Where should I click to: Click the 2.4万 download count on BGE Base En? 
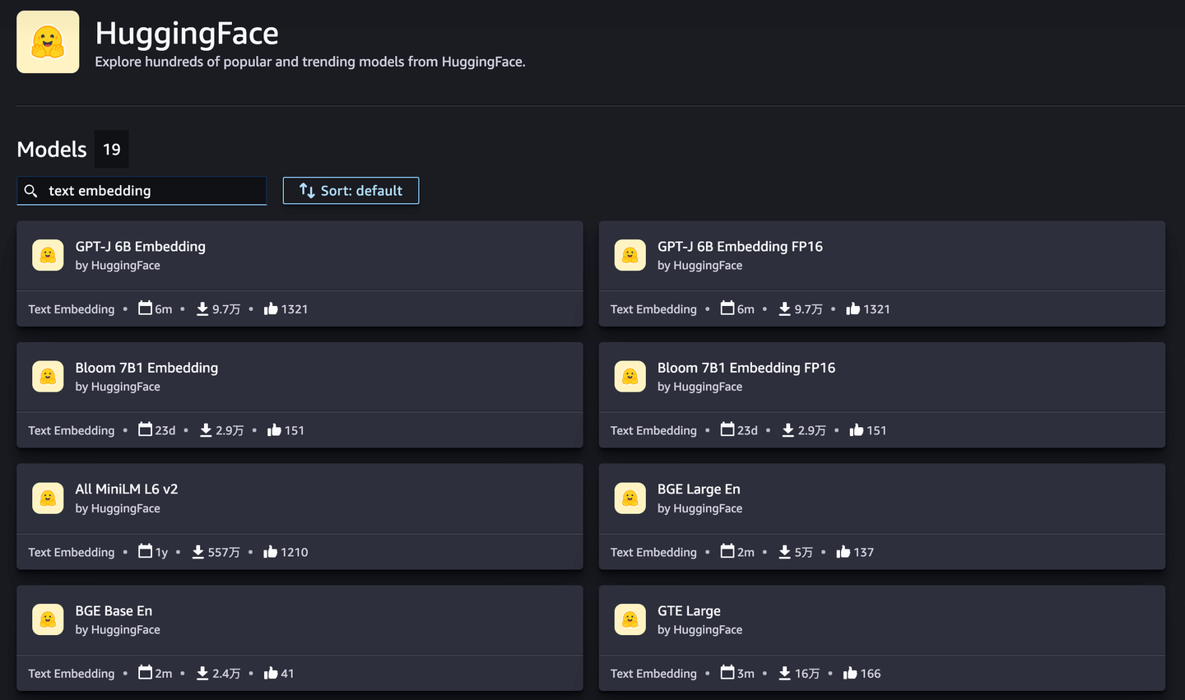[x=226, y=674]
